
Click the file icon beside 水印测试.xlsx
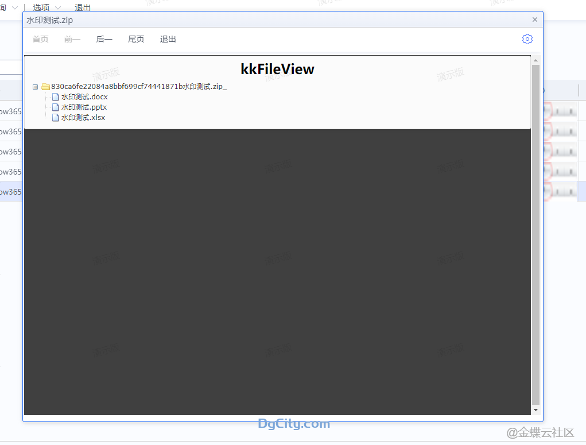pyautogui.click(x=56, y=118)
